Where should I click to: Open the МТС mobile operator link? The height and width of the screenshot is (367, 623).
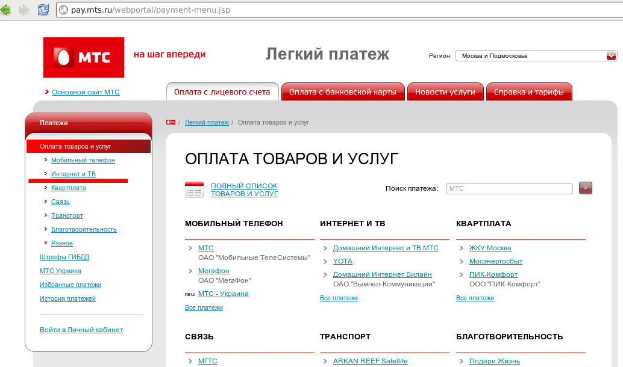pos(206,248)
